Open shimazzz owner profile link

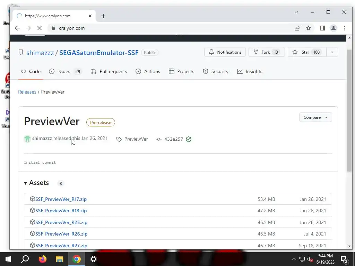[x=40, y=53]
